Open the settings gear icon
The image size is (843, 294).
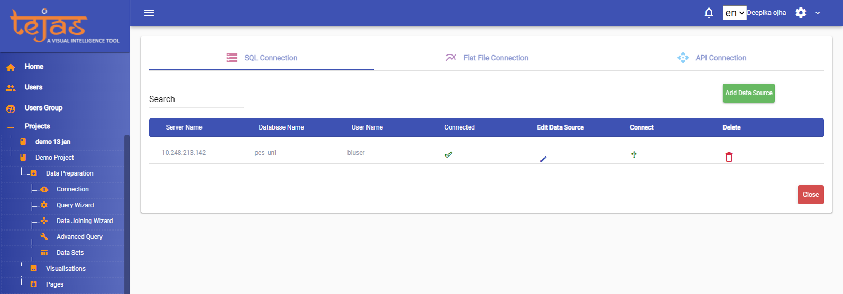[801, 13]
